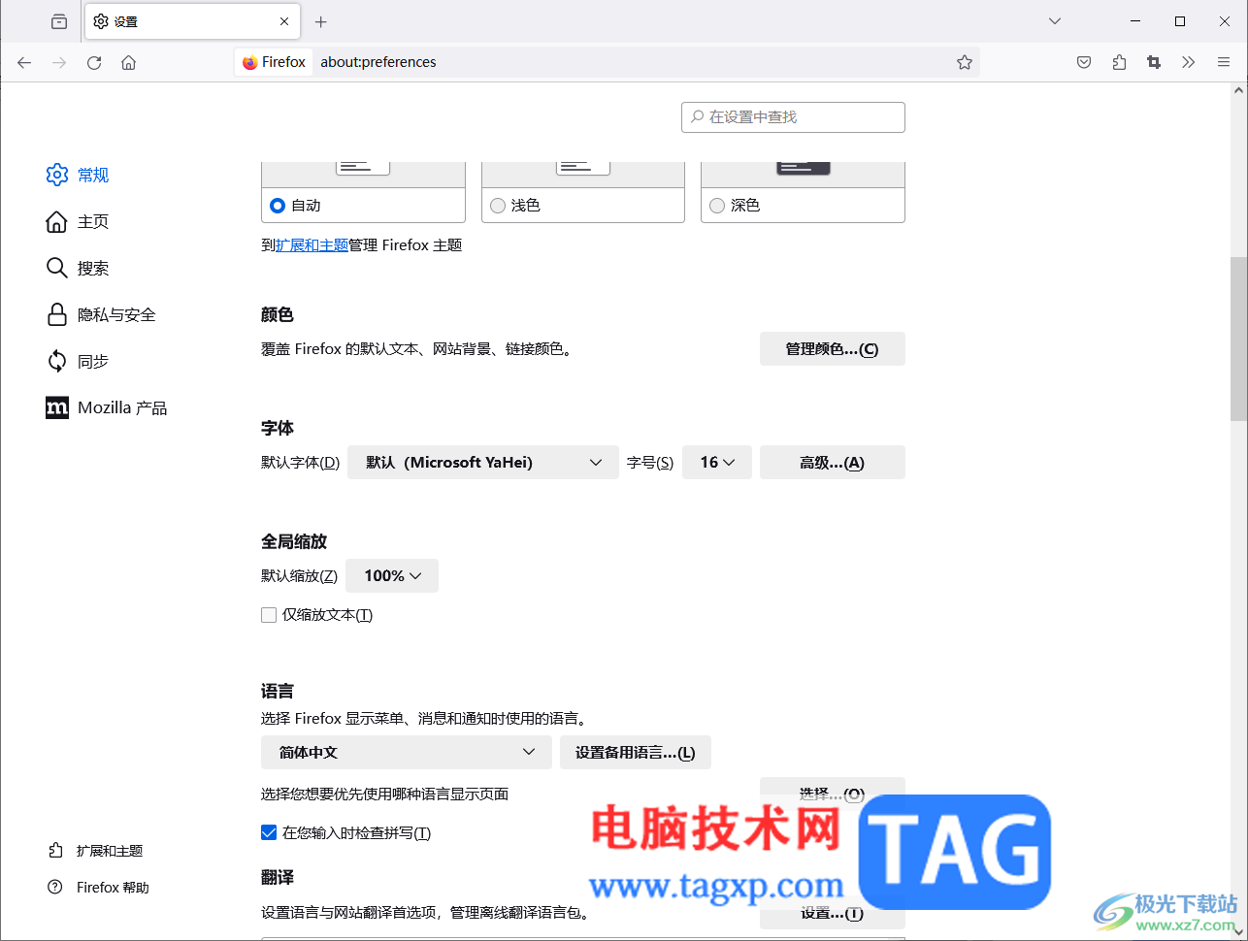
Task: Open the application hamburger menu
Action: [1224, 62]
